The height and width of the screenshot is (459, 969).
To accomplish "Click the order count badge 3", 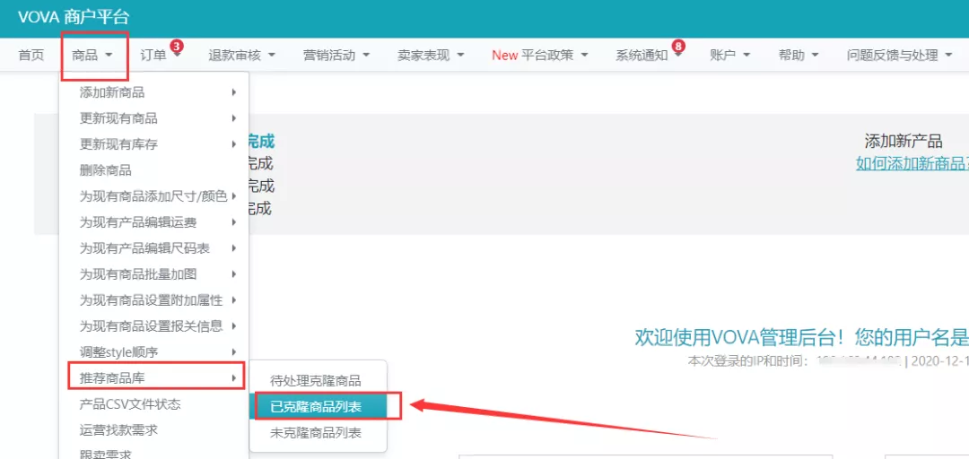I will [177, 46].
